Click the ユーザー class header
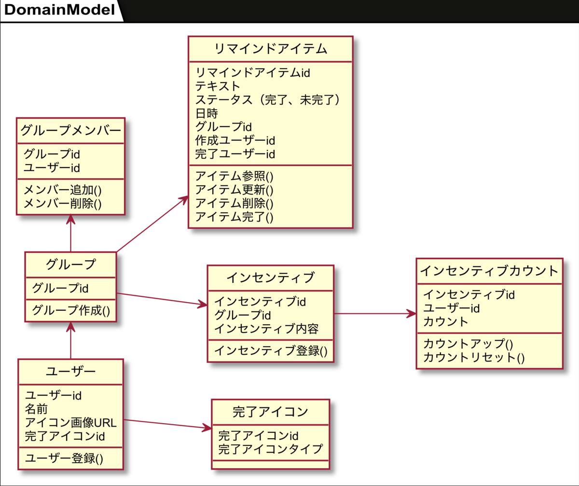 (71, 372)
